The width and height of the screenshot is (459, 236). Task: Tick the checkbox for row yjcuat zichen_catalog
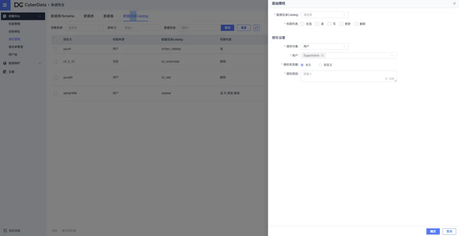[x=56, y=49]
